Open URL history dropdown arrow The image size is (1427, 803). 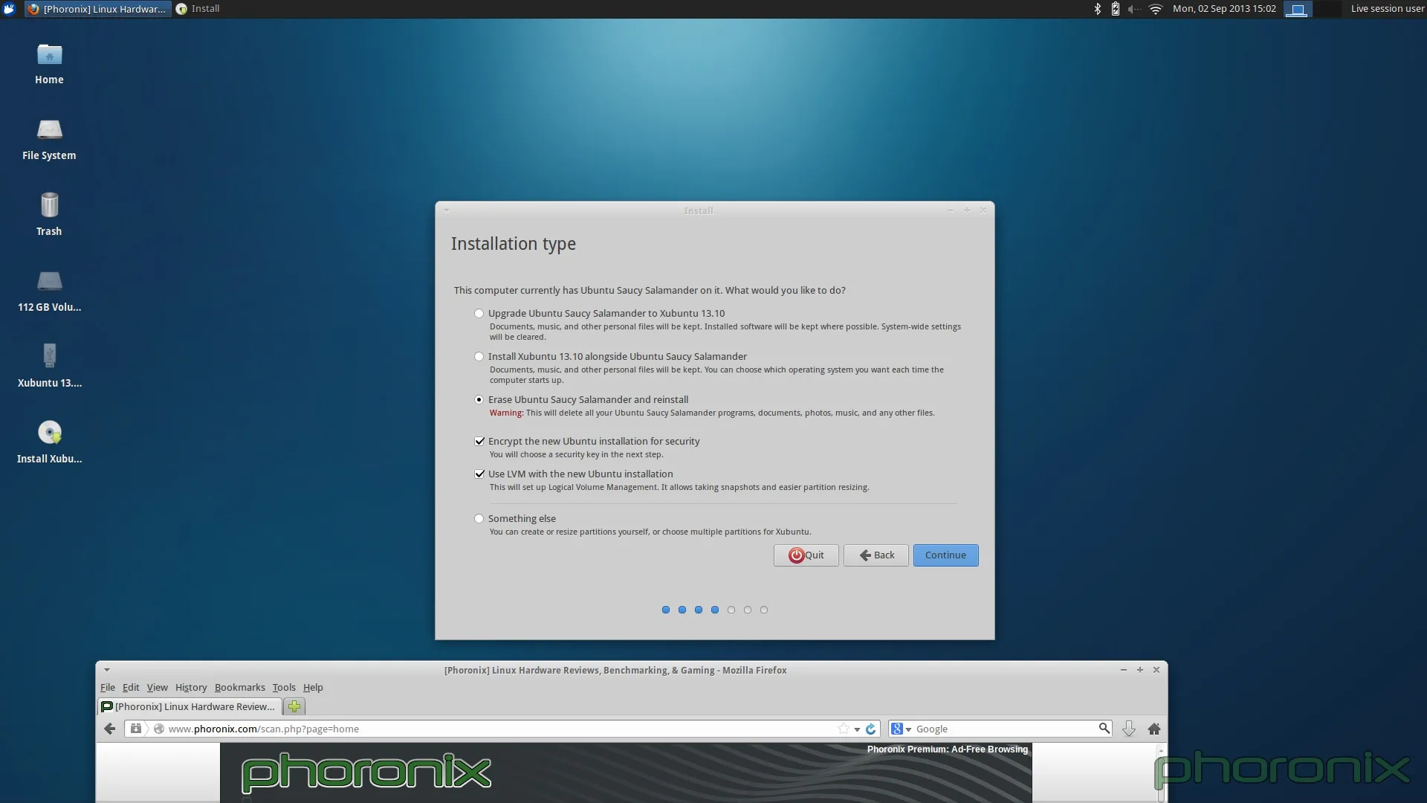click(x=857, y=729)
